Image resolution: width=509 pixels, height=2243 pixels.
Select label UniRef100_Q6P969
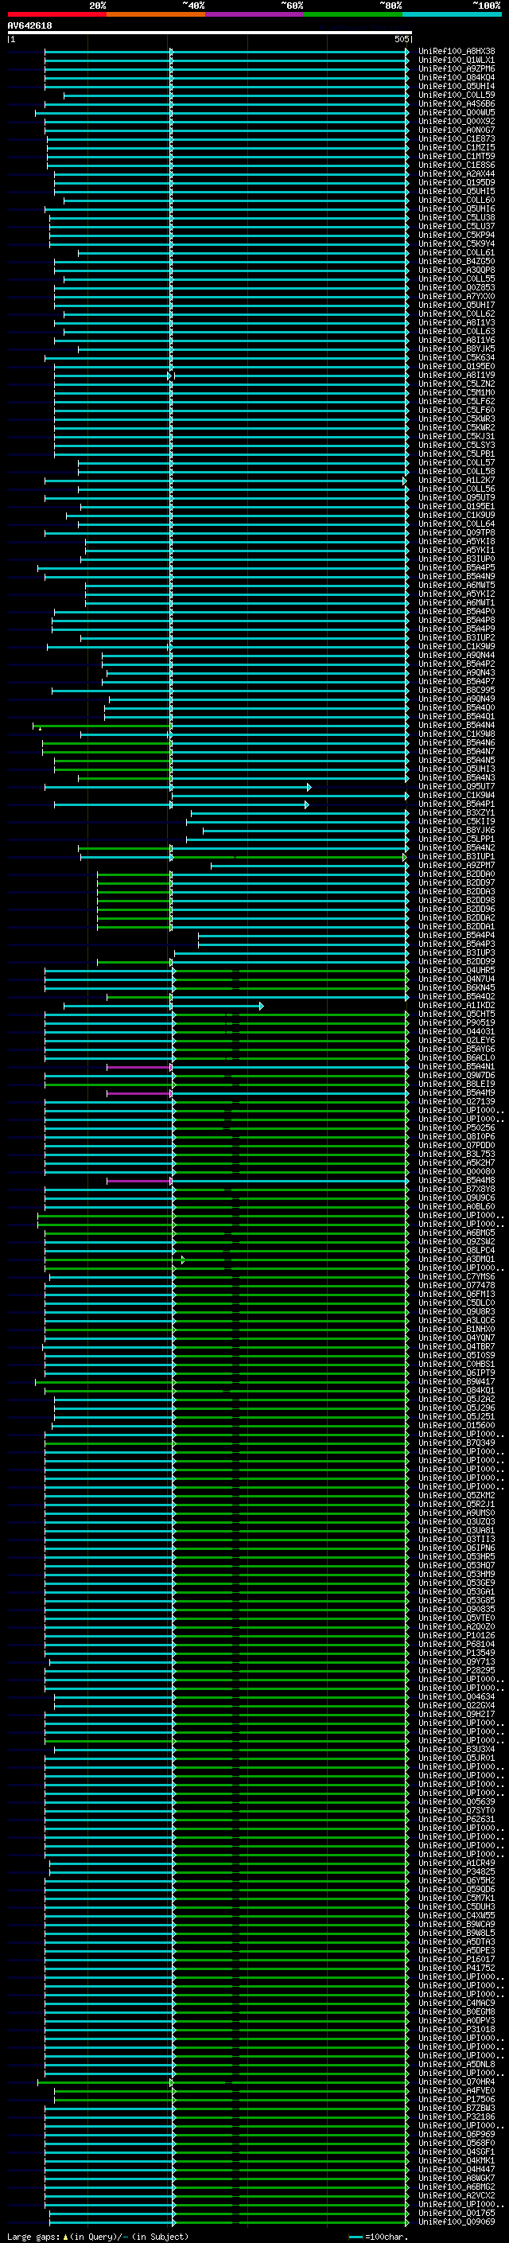[x=457, y=2134]
